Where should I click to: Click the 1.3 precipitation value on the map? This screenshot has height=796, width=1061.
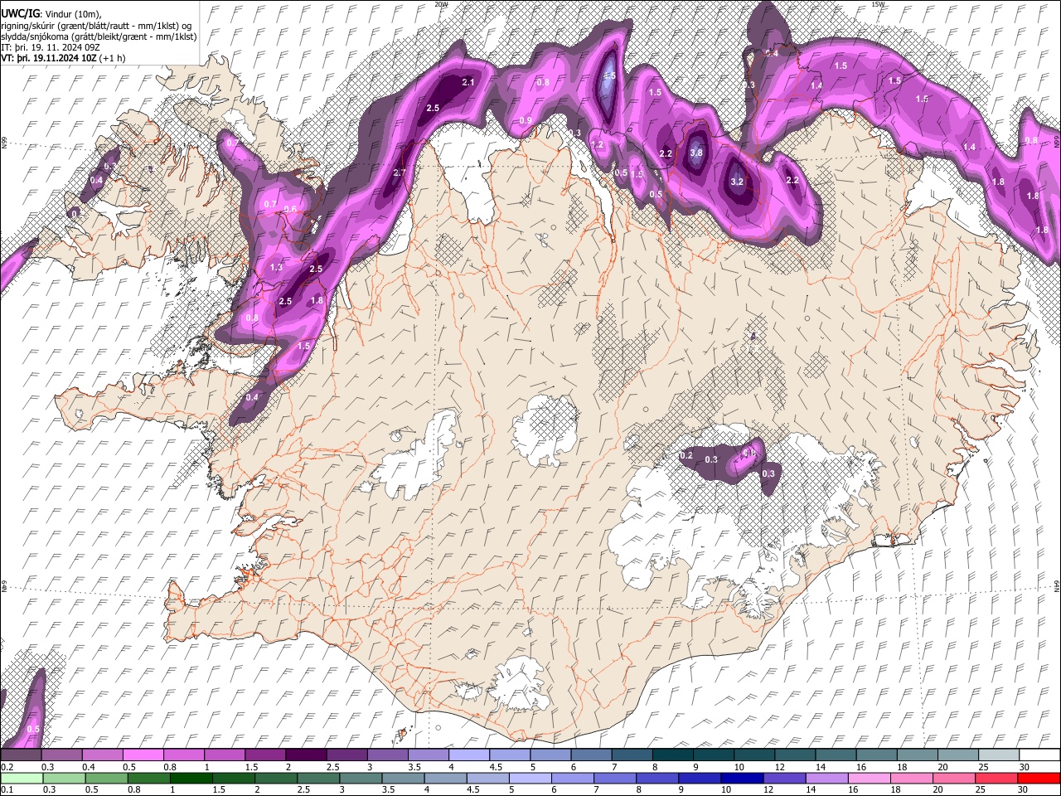point(277,268)
